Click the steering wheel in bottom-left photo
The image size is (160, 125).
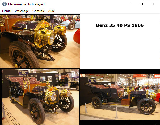click(27, 78)
